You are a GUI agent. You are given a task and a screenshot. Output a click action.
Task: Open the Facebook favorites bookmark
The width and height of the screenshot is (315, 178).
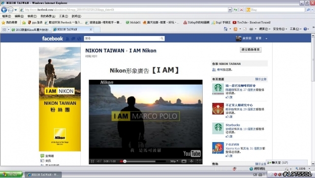coord(63,23)
